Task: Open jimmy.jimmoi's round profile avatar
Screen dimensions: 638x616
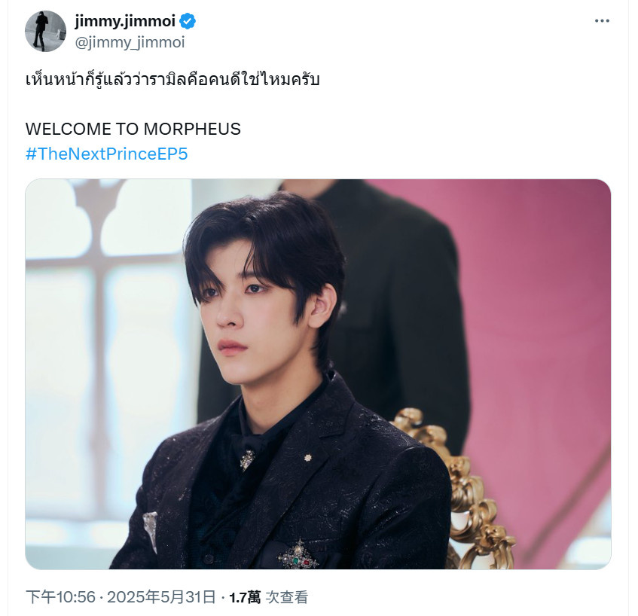Action: 45,32
